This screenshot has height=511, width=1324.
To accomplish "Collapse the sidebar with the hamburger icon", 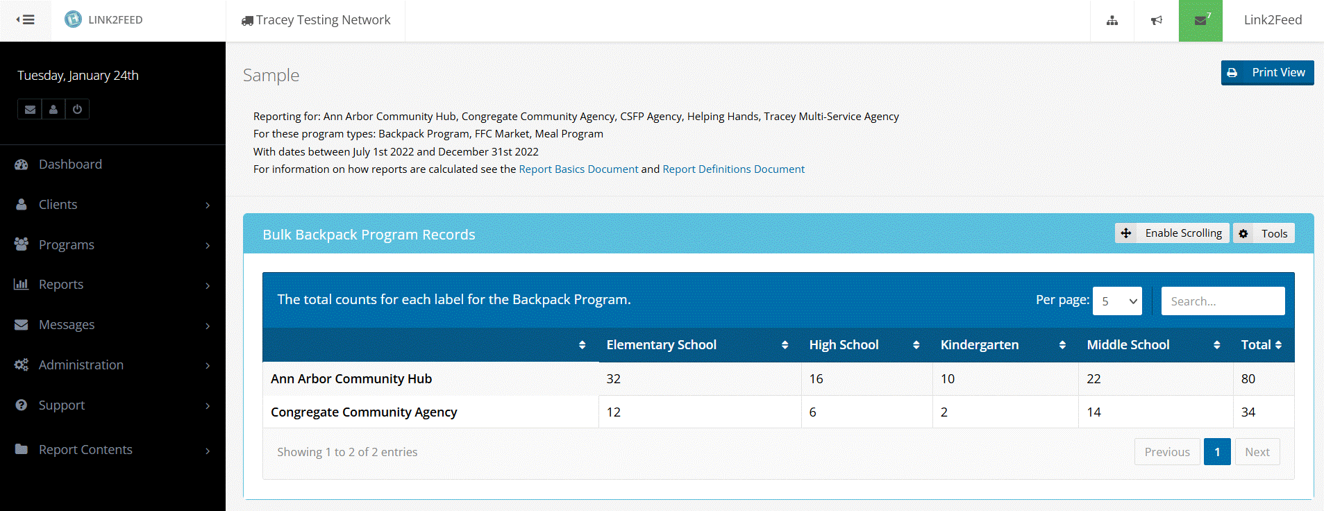I will click(x=26, y=19).
